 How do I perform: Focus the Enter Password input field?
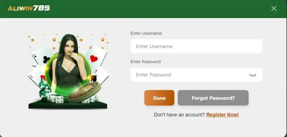(196, 75)
